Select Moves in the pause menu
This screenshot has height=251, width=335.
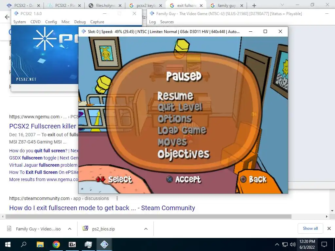172,142
